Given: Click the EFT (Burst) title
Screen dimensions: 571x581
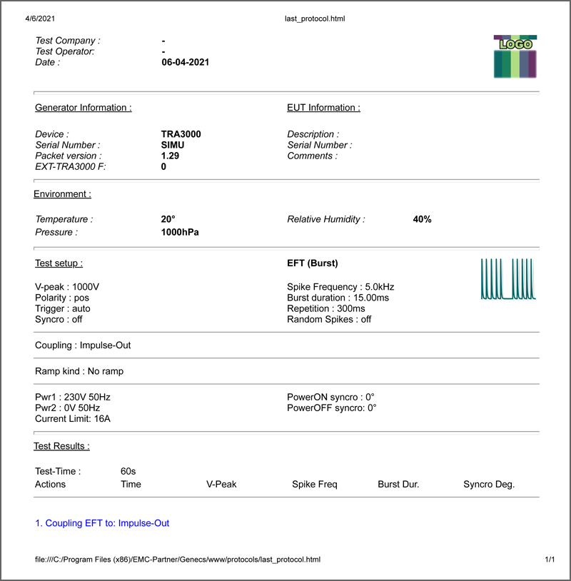Looking at the screenshot, I should [x=313, y=263].
